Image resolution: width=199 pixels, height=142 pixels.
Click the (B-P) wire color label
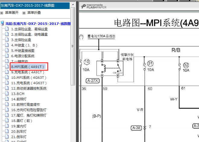(x=96, y=116)
